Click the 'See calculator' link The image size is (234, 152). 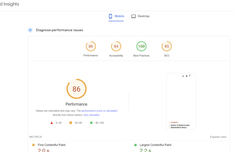coord(91,115)
